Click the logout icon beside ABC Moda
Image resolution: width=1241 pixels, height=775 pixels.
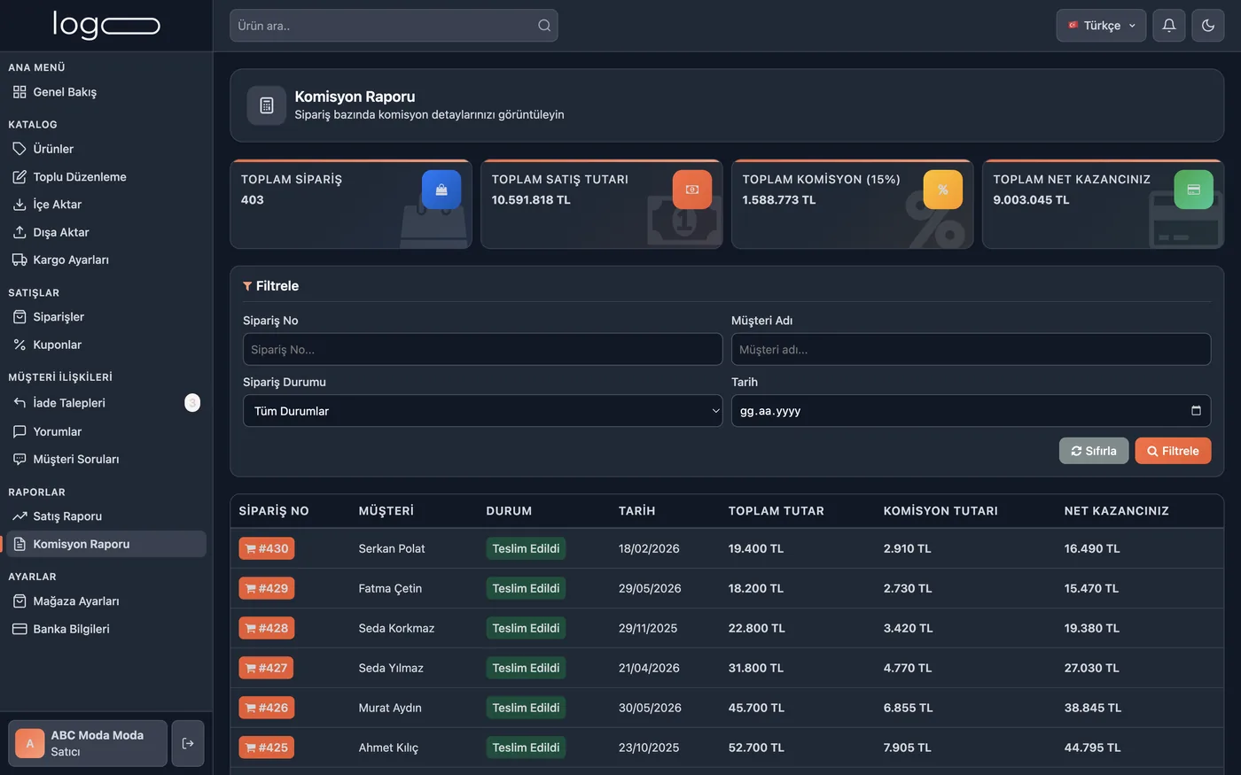point(188,743)
